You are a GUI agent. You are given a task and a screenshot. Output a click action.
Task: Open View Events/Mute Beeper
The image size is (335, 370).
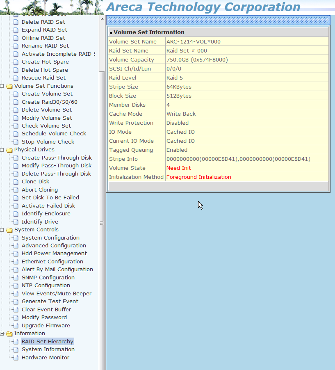pyautogui.click(x=57, y=294)
